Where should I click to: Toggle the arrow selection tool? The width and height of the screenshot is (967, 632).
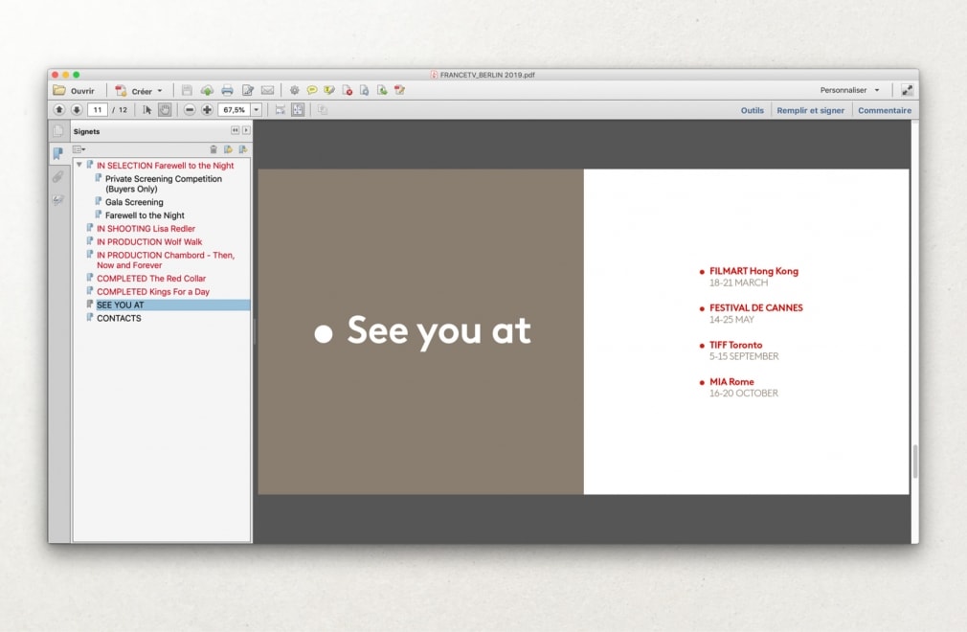[147, 110]
